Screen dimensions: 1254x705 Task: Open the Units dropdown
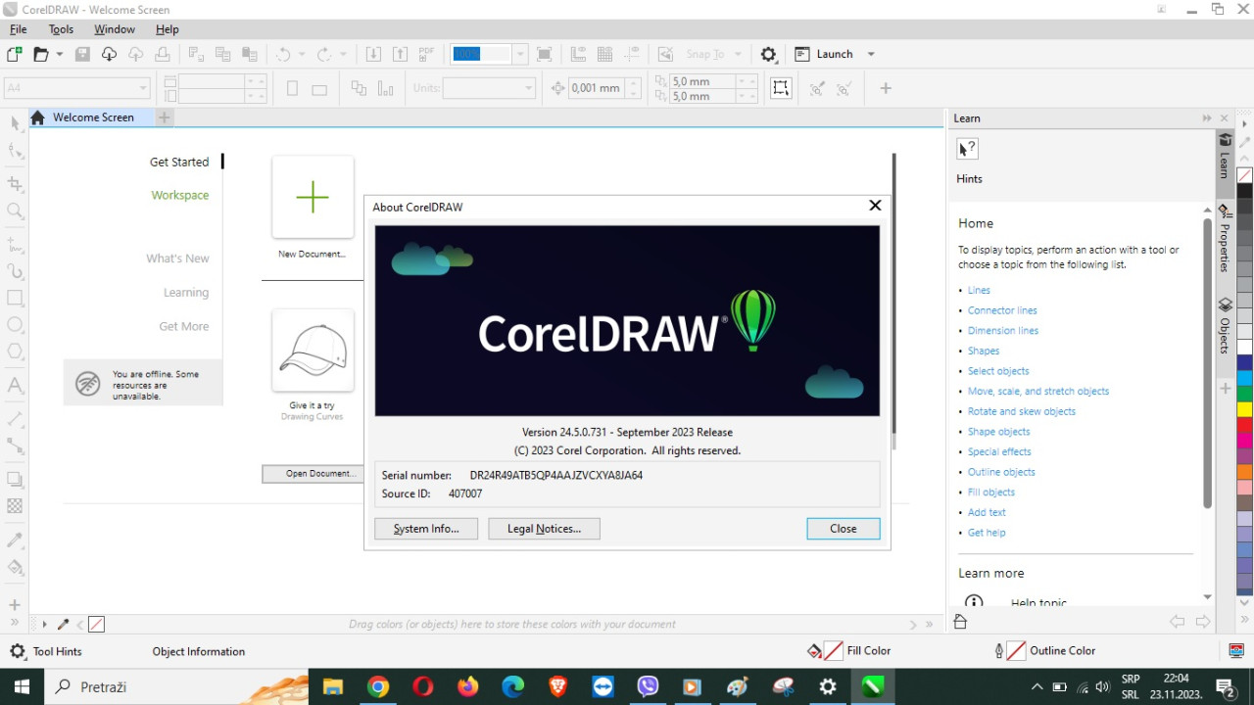529,88
